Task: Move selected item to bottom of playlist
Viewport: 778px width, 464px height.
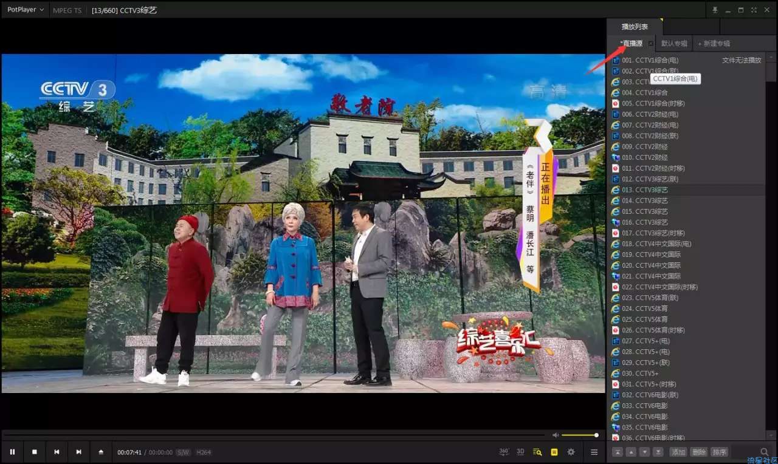Action: pos(658,452)
